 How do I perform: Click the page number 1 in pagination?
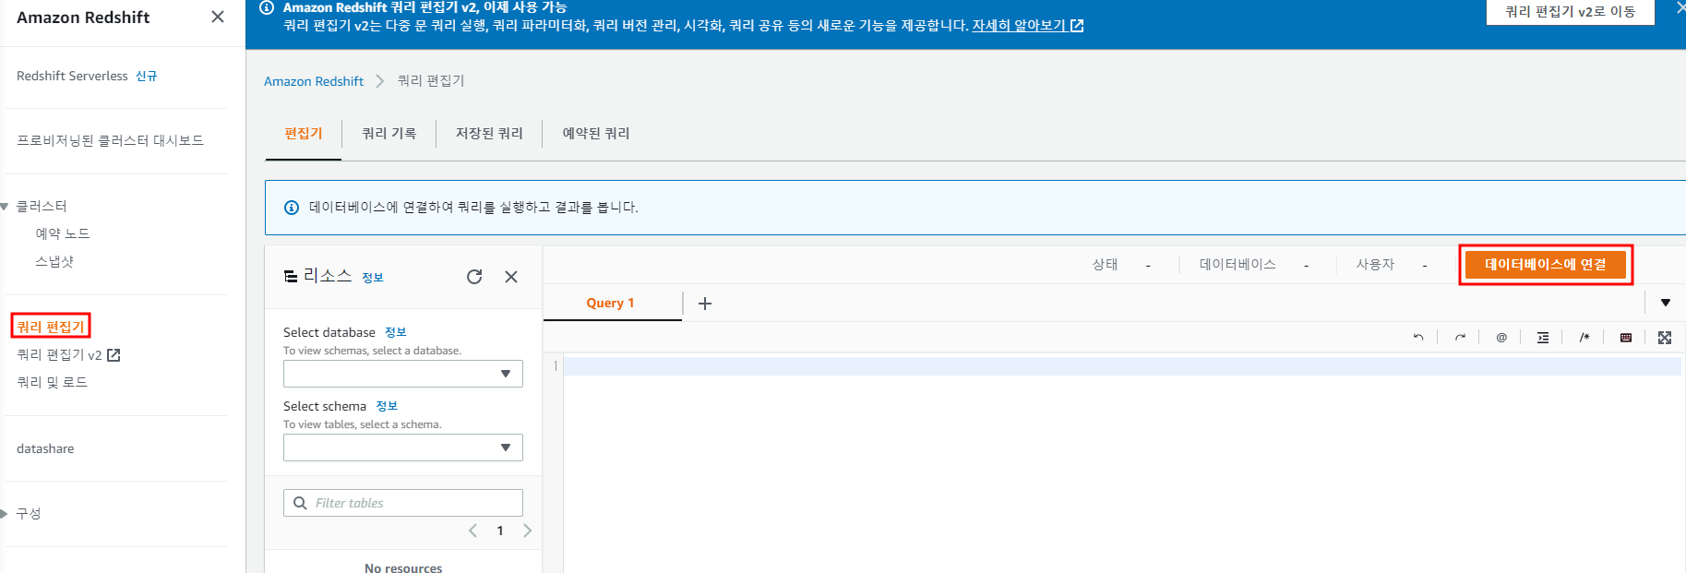500,531
